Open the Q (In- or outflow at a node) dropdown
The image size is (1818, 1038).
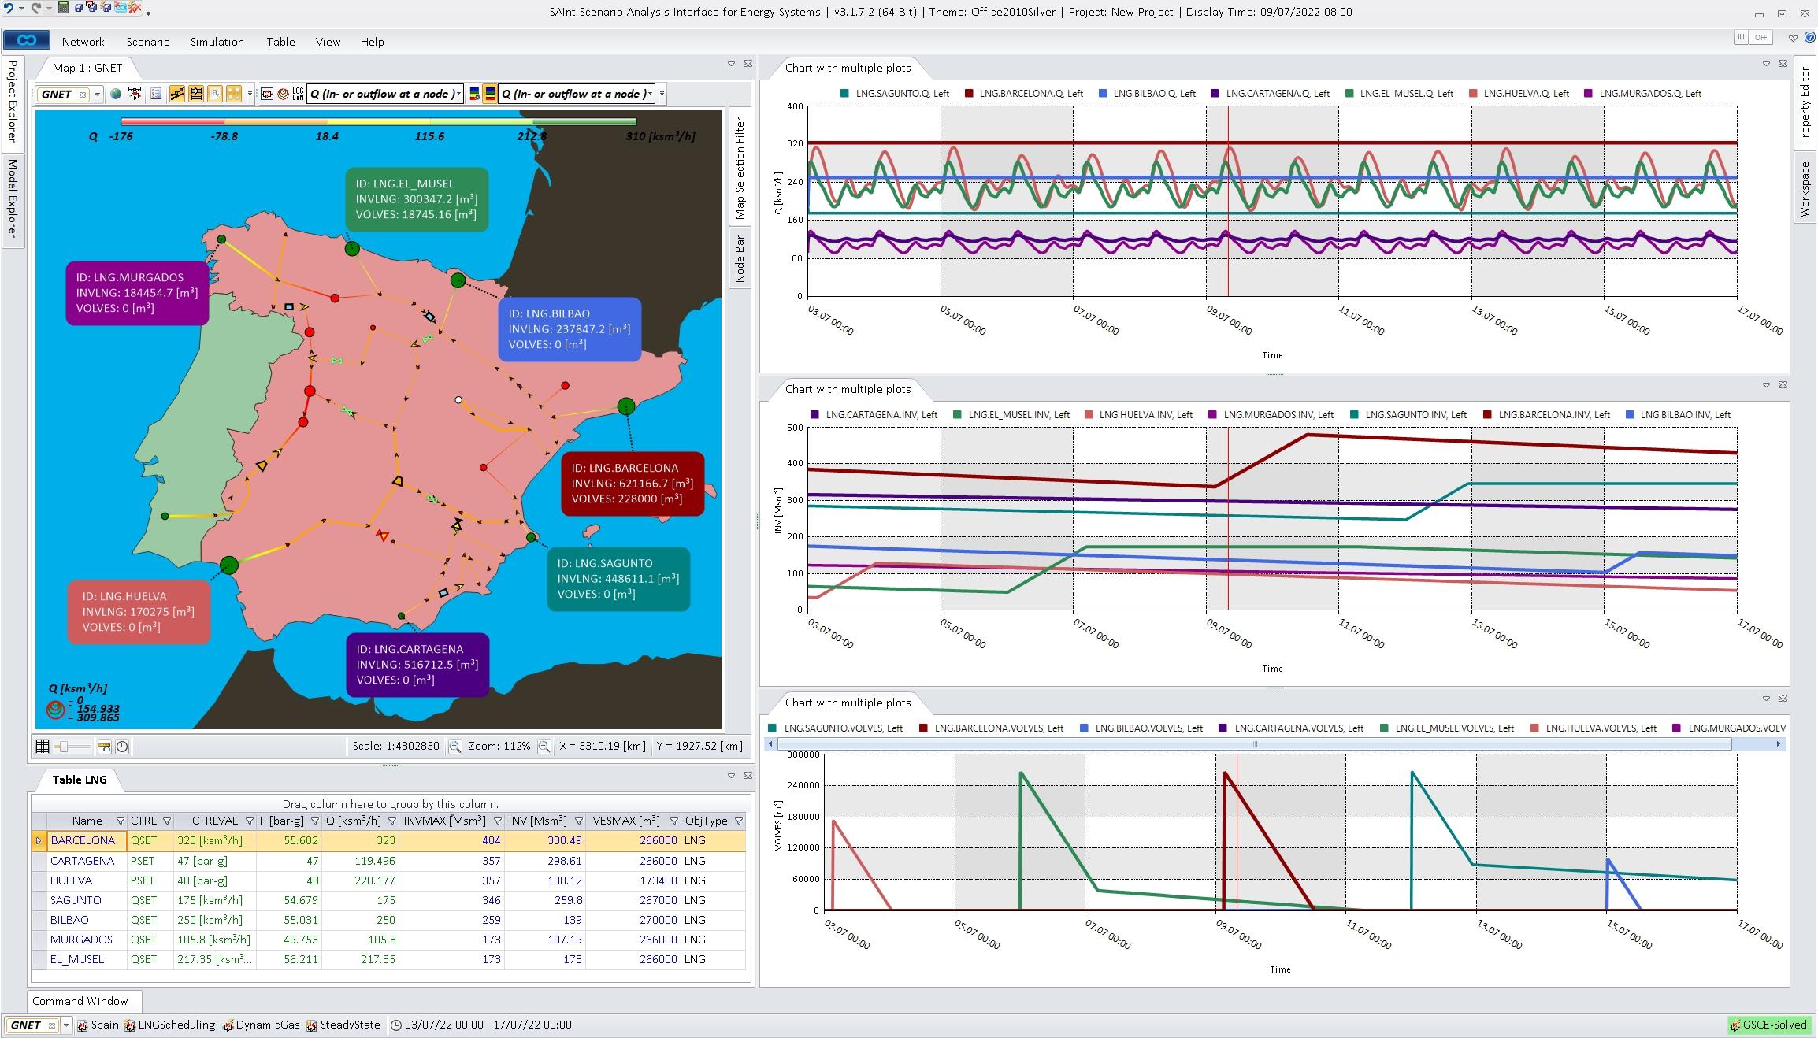459,94
